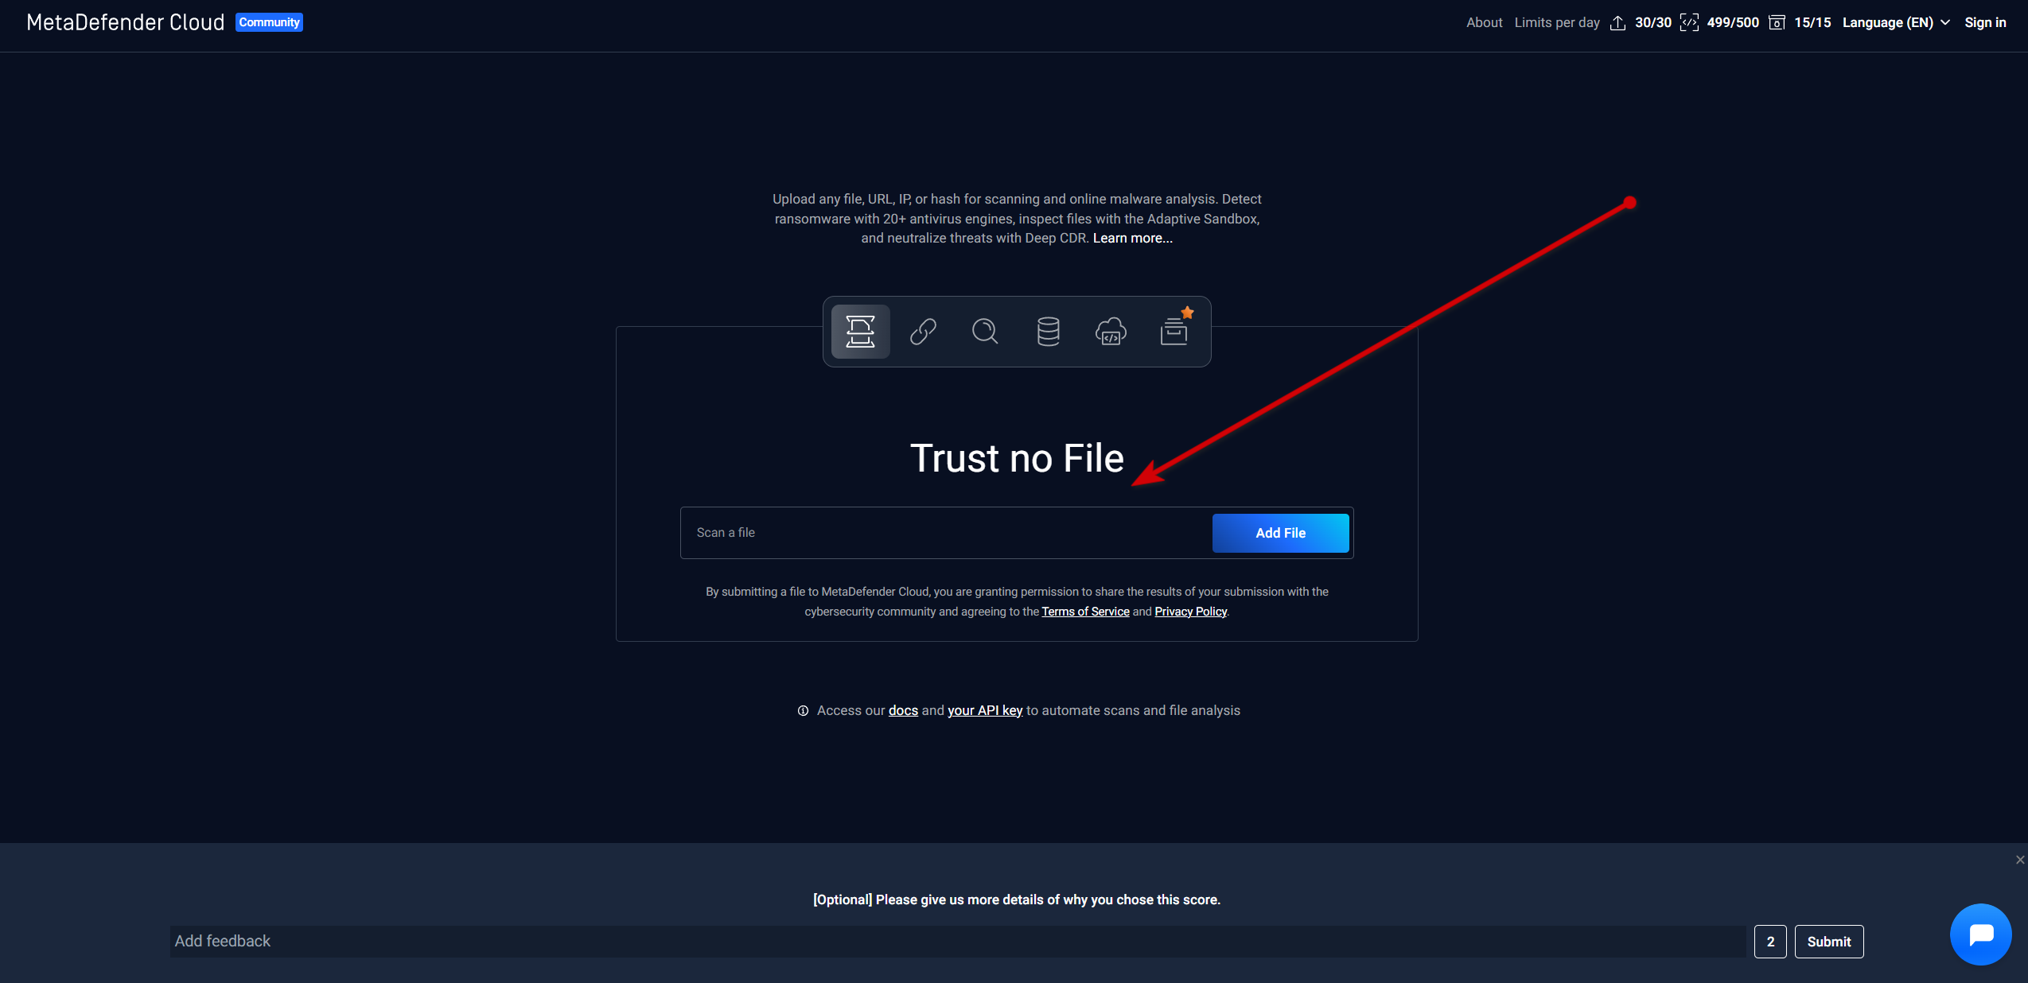Viewport: 2028px width, 983px height.
Task: Expand the Language (EN) dropdown
Action: tap(1896, 22)
